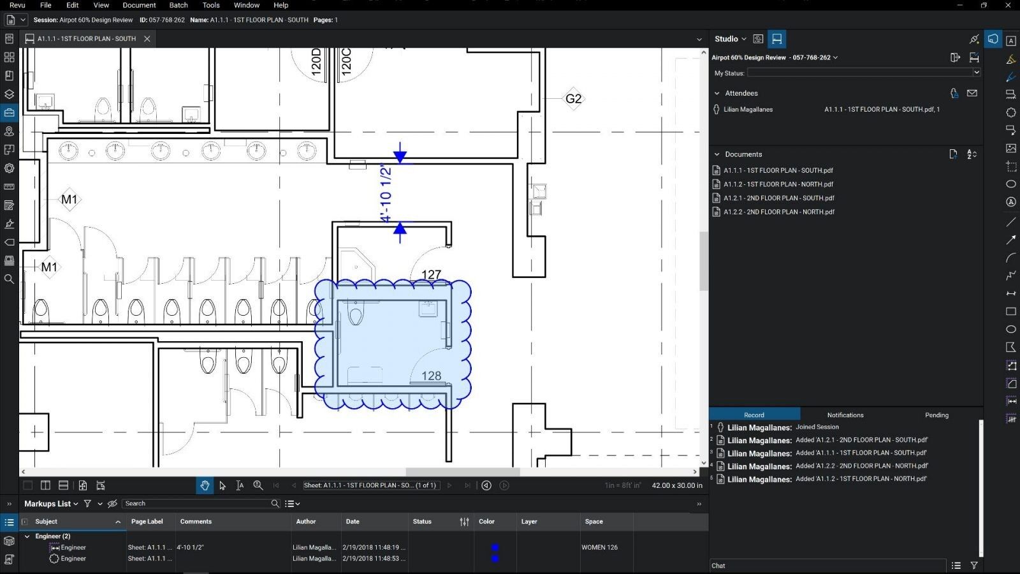Screen dimensions: 1020x574
Task: Select the Pan hand tool
Action: click(205, 485)
